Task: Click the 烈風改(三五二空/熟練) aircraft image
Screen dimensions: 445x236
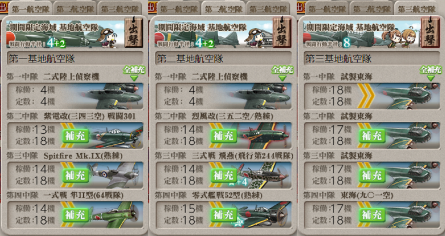Action: click(x=265, y=136)
